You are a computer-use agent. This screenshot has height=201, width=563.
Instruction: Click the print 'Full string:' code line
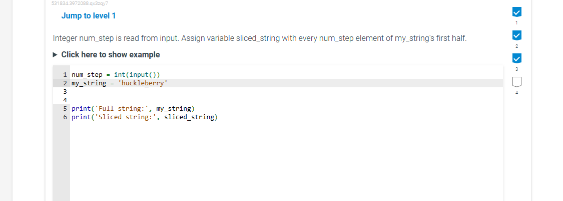[x=133, y=108]
